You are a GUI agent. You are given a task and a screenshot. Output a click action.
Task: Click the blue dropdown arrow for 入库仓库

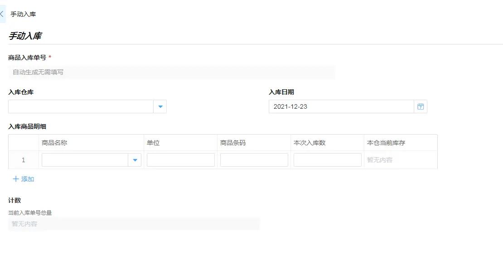coord(160,106)
